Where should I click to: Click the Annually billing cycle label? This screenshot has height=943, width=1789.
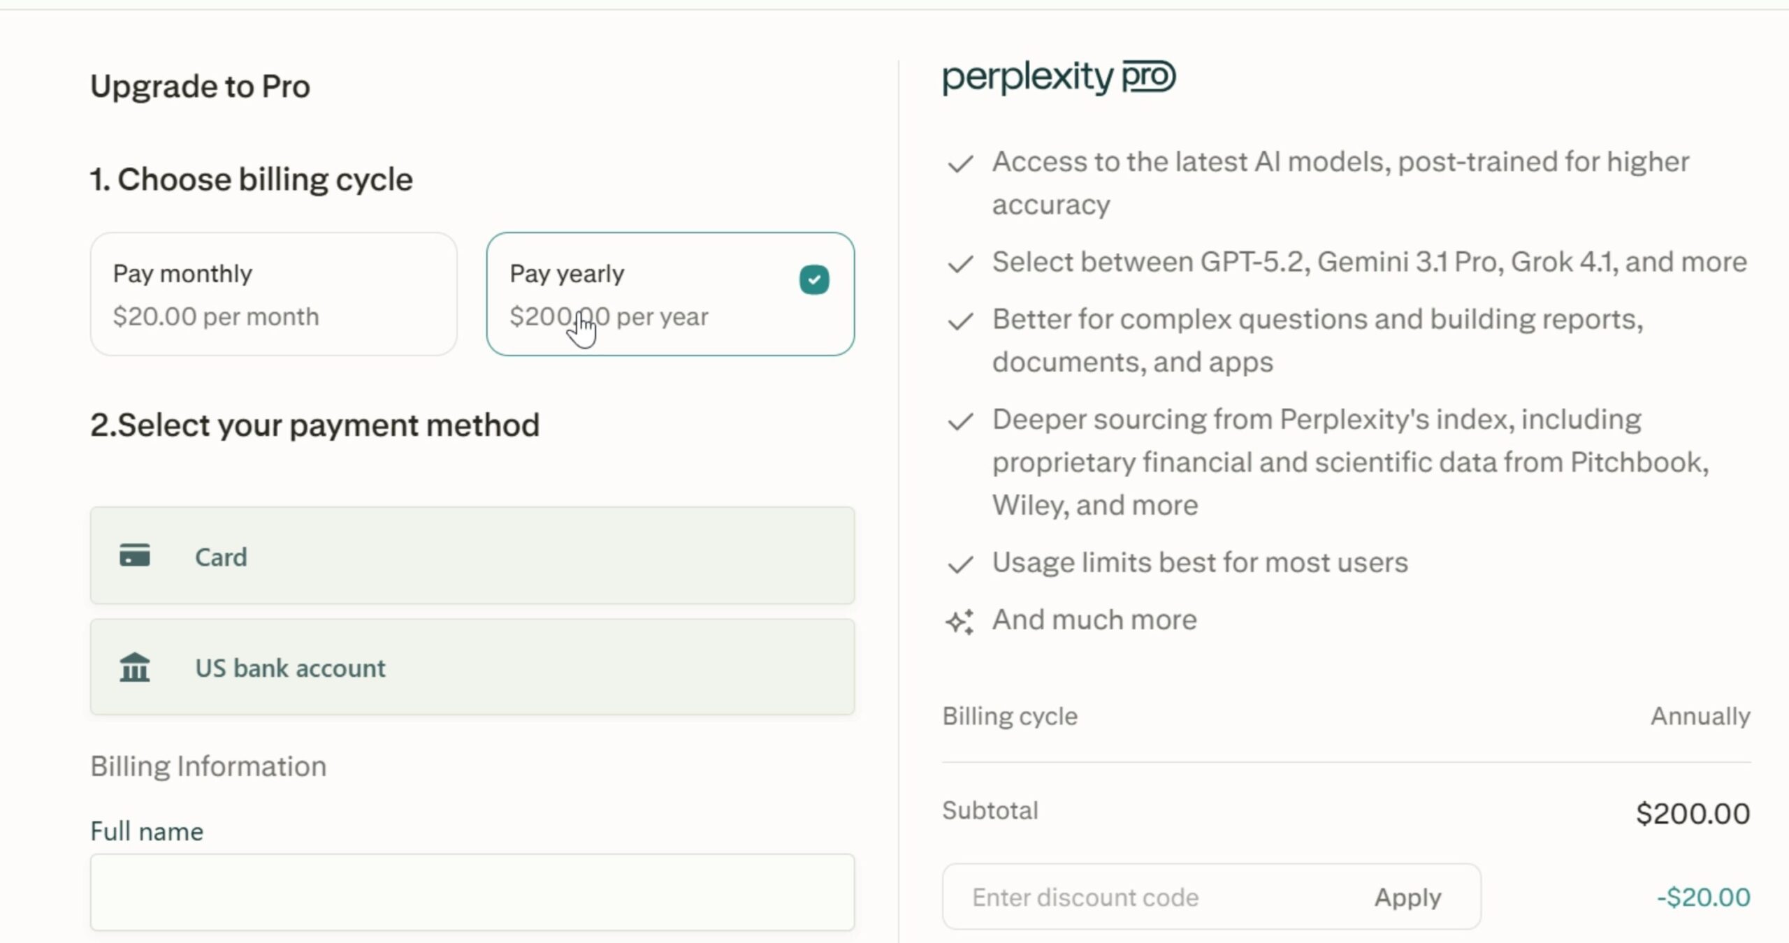pos(1700,715)
